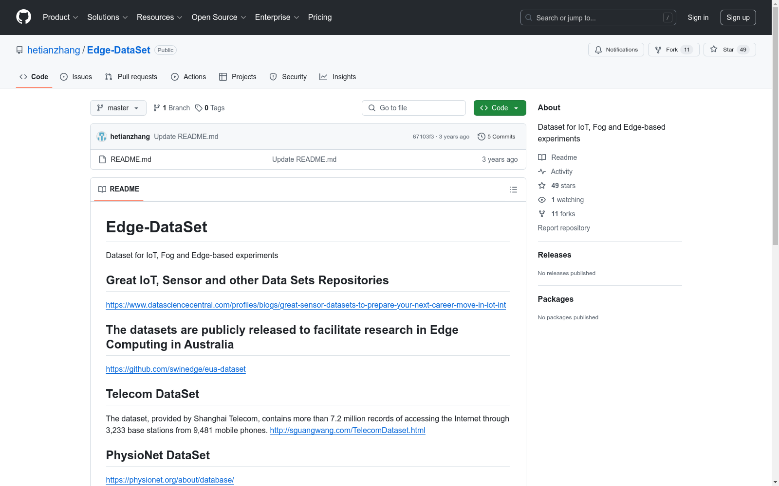Open the Pull requests tab
779x486 pixels.
coord(131,77)
